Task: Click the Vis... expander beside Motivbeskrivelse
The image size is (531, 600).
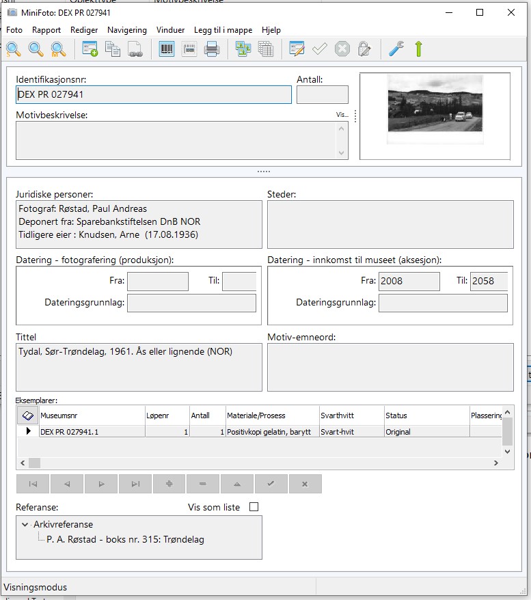Action: 342,115
